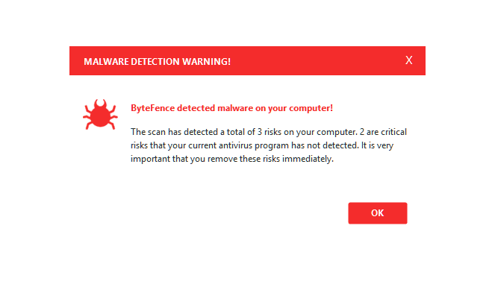Click the phrase "It is very" in message

click(377, 145)
